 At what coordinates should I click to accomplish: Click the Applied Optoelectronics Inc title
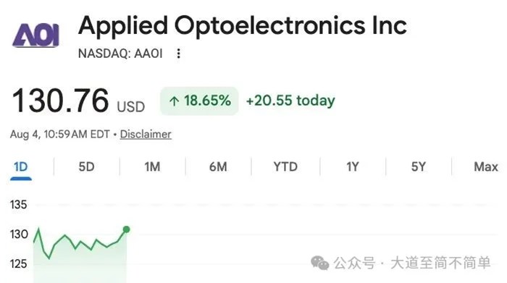coord(243,25)
